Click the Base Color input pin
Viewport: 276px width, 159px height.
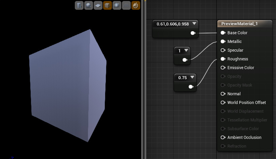coord(223,33)
